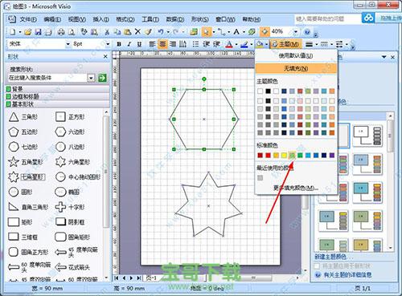Toggle Underline formatting

click(x=139, y=44)
